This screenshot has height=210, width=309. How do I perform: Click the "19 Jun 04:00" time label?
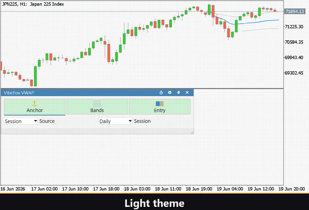click(230, 189)
